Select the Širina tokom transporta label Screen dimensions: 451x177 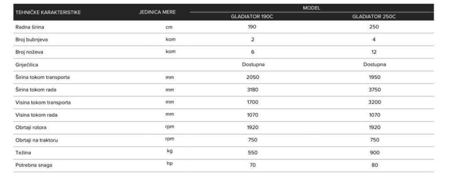click(x=43, y=77)
